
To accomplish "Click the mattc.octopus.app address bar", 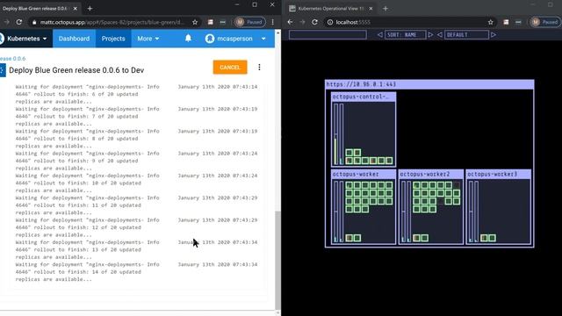I will tap(112, 22).
